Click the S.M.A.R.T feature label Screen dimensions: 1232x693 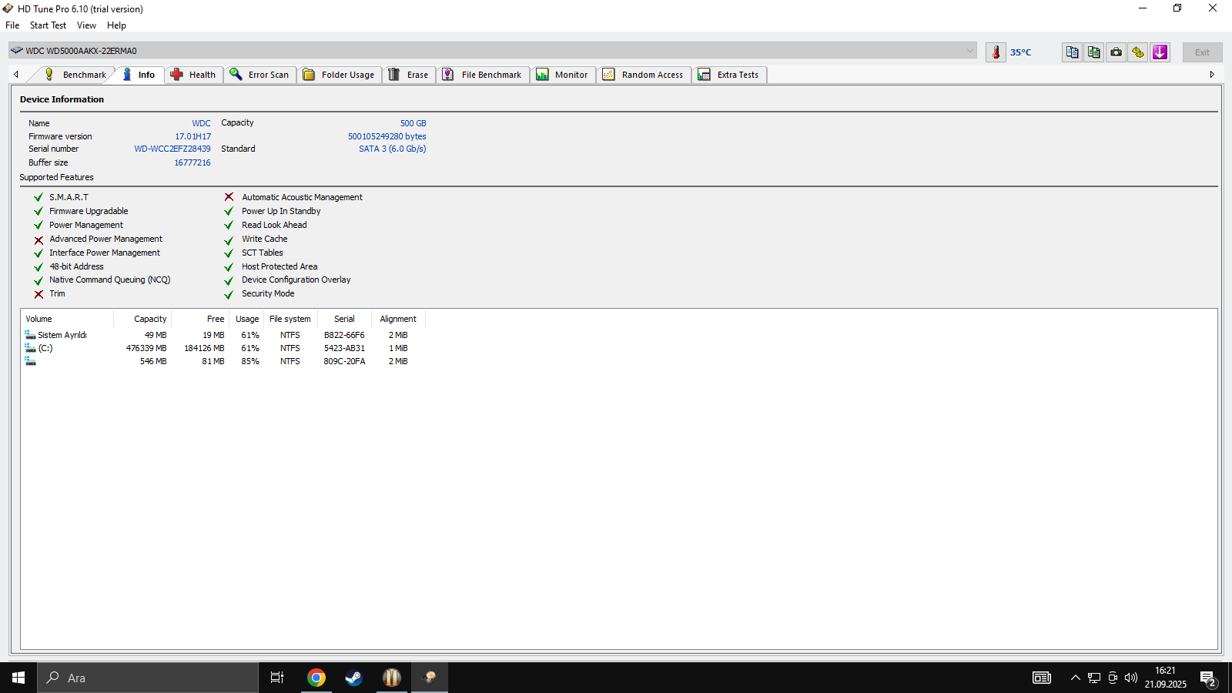pyautogui.click(x=69, y=197)
